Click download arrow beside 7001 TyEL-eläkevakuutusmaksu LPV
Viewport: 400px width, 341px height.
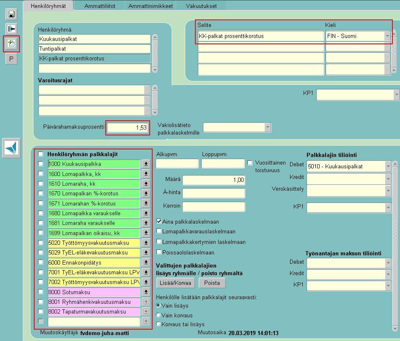click(146, 272)
